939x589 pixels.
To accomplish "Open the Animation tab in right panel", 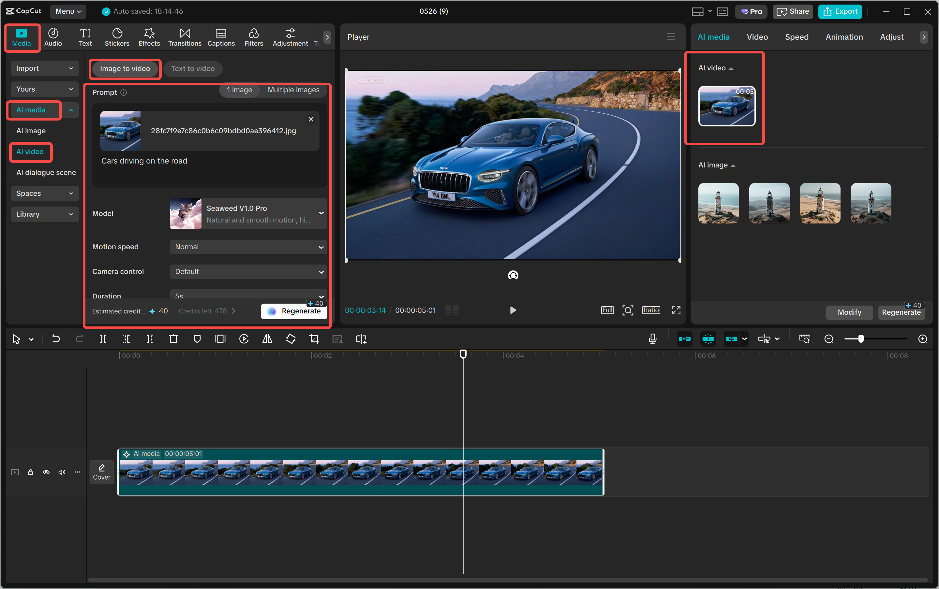I will pyautogui.click(x=844, y=37).
